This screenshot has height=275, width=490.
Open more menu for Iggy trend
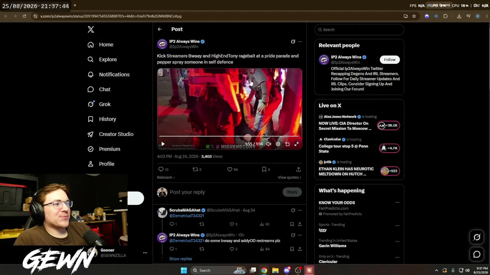click(x=397, y=225)
